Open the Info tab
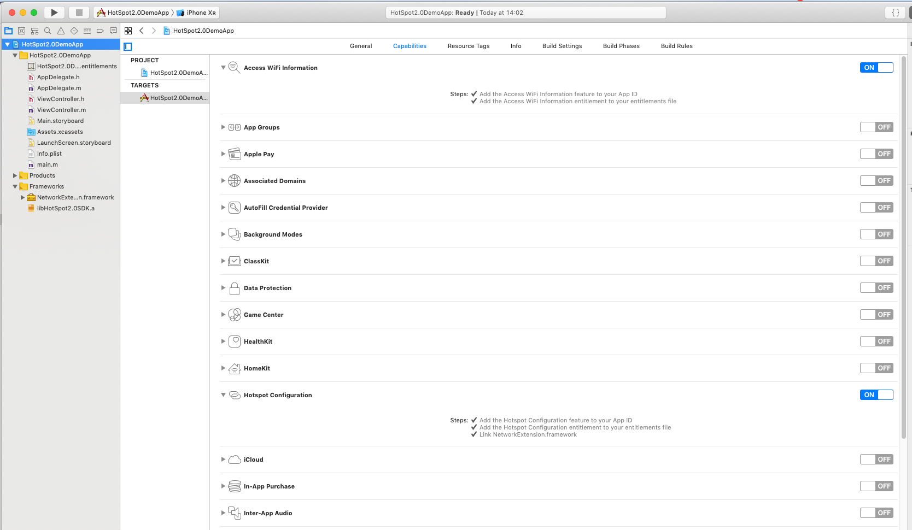 tap(516, 46)
